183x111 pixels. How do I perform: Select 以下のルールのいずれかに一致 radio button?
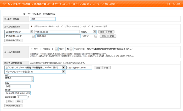pos(32,26)
